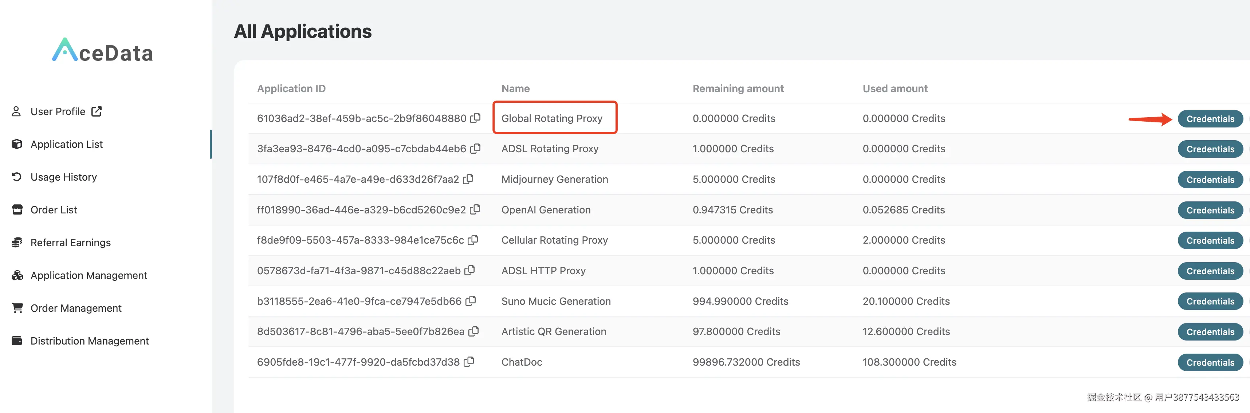Copy the Midjourney Generation application ID

pos(468,179)
